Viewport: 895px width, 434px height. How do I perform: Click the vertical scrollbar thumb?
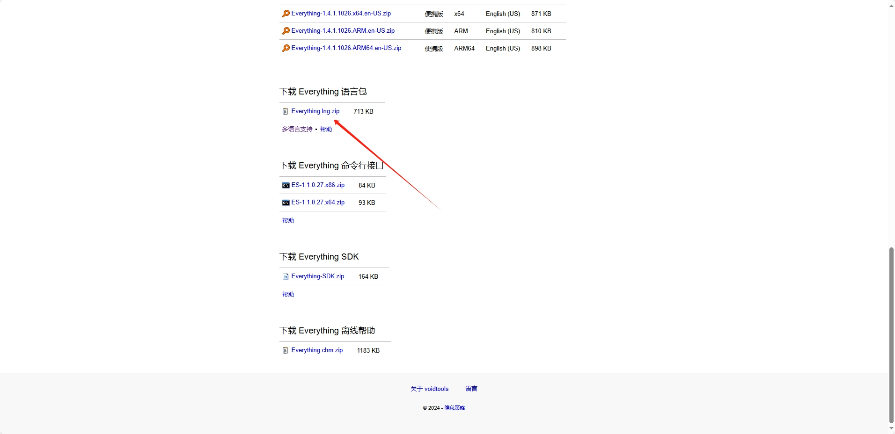pyautogui.click(x=891, y=335)
